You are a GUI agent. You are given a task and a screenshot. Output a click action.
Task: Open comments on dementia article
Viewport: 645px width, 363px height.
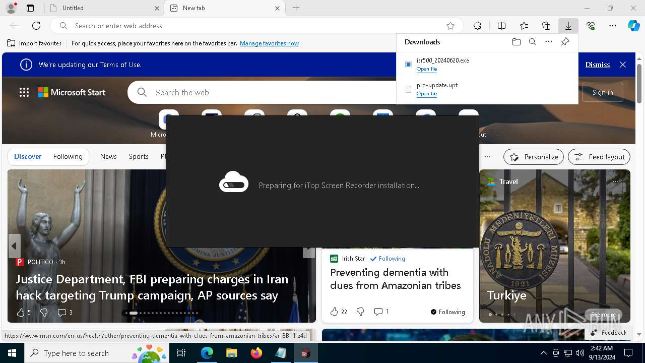tap(381, 312)
